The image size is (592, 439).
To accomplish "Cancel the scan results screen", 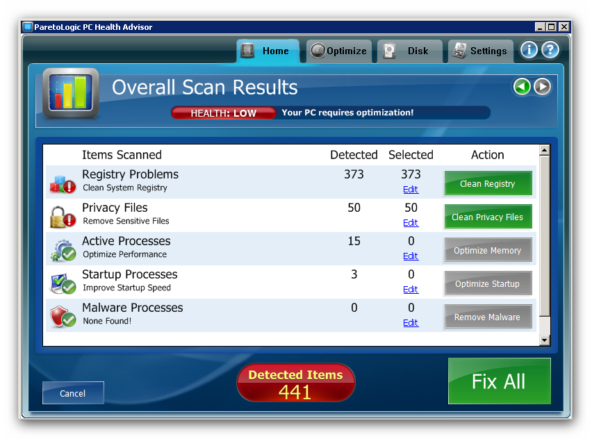I will (x=73, y=393).
